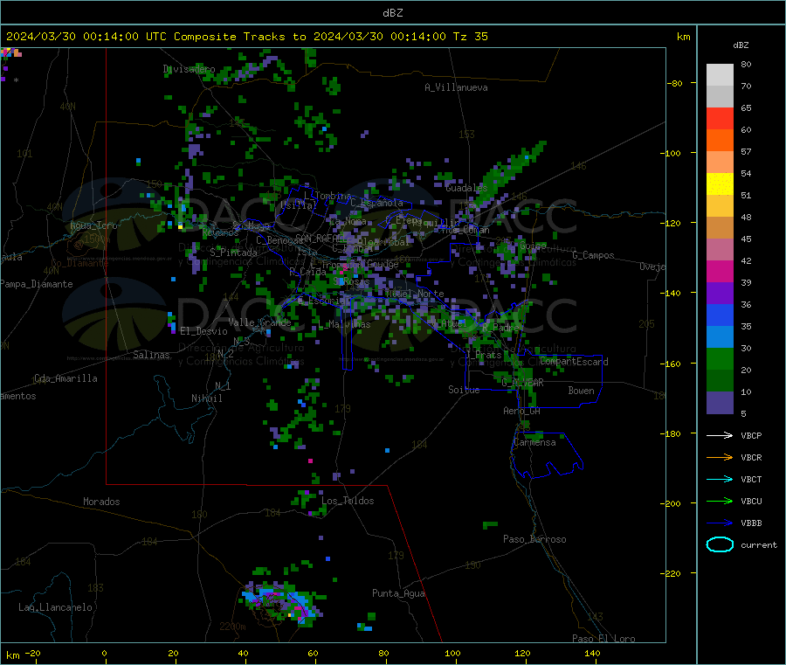
Task: Click the Guadales map label
Action: coord(466,188)
